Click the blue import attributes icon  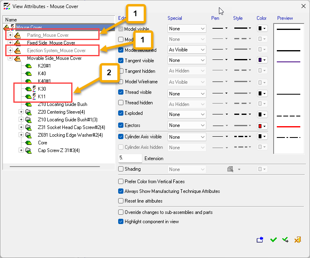click(x=260, y=240)
